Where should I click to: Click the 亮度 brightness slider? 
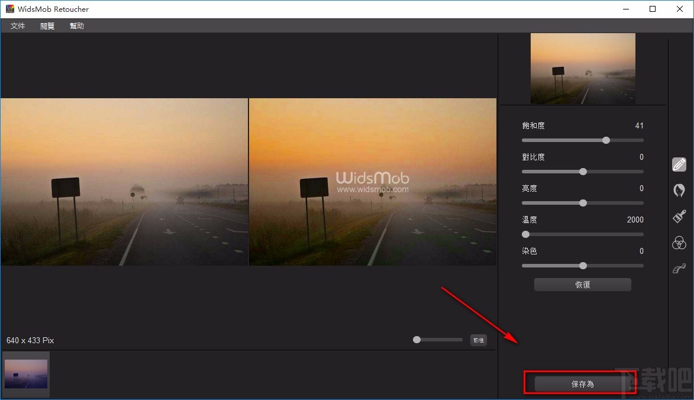click(582, 203)
